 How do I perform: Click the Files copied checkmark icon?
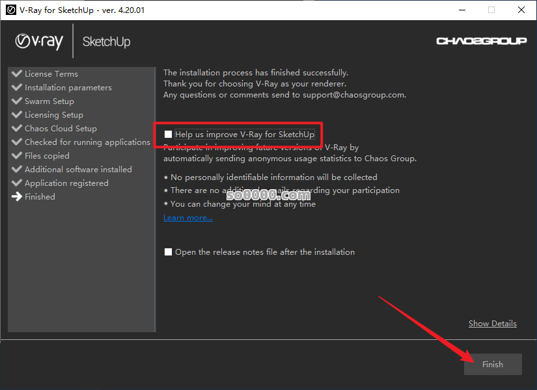click(x=17, y=155)
